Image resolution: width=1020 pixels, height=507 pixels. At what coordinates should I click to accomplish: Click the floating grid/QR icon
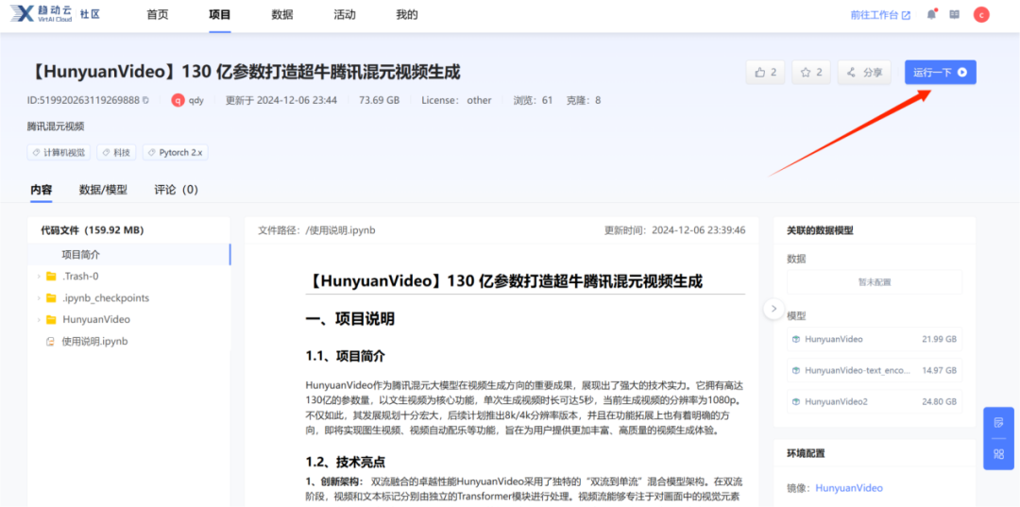coord(998,454)
